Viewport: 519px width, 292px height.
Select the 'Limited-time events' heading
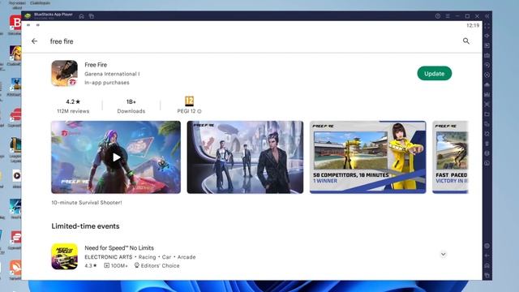[85, 226]
